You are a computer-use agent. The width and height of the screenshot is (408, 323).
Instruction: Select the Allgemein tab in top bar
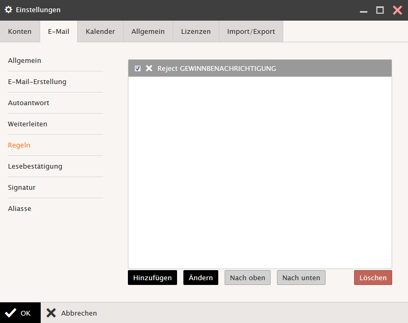[x=148, y=32]
